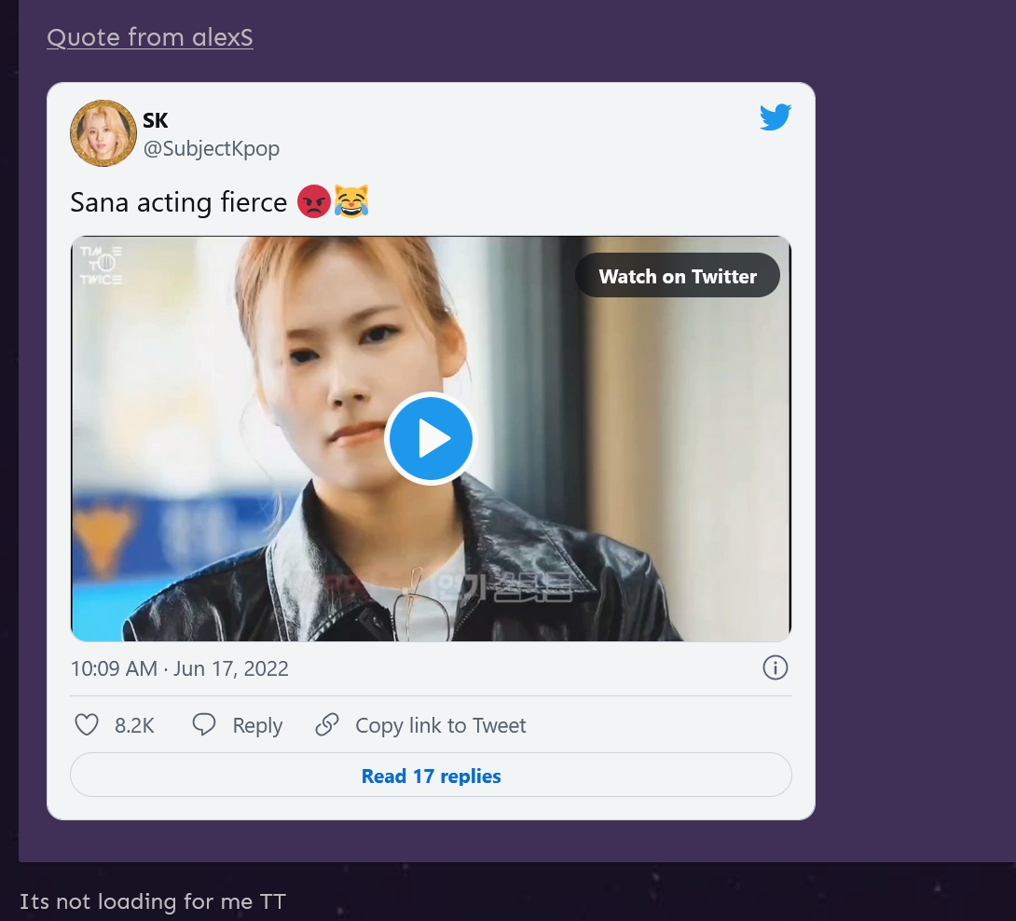
Task: Click the 8.2K likes count
Action: [134, 725]
